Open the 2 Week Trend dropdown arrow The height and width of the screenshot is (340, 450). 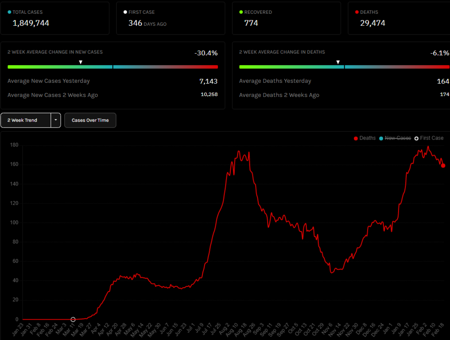pyautogui.click(x=56, y=120)
